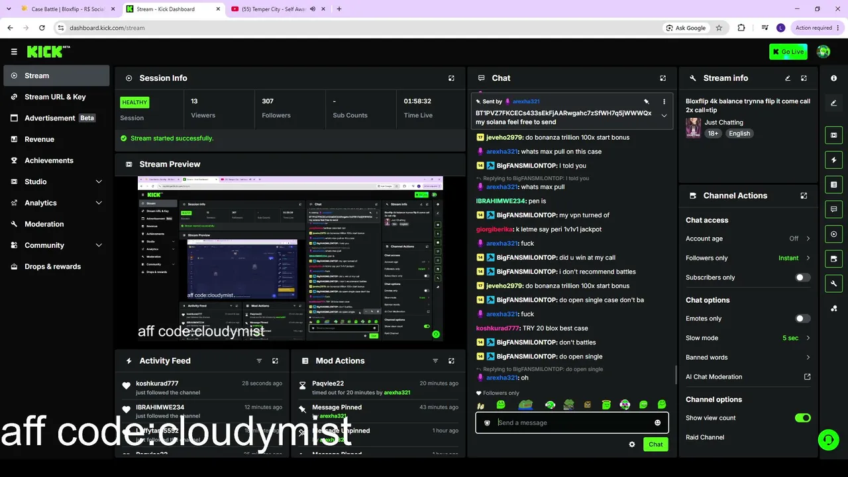Open the browser tab search dropdown
Screen dimensions: 848x477
[x=10, y=9]
